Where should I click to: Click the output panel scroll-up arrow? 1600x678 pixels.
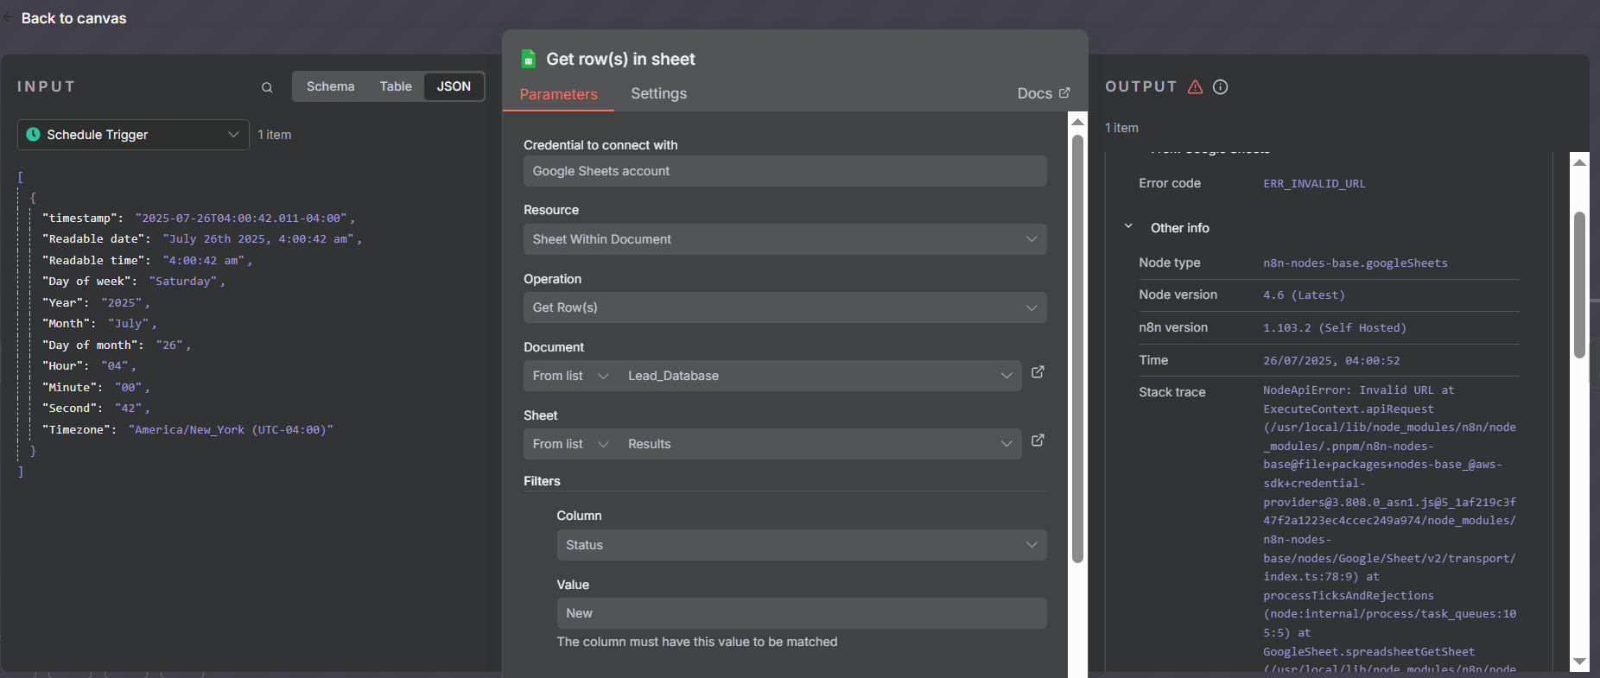(x=1579, y=162)
